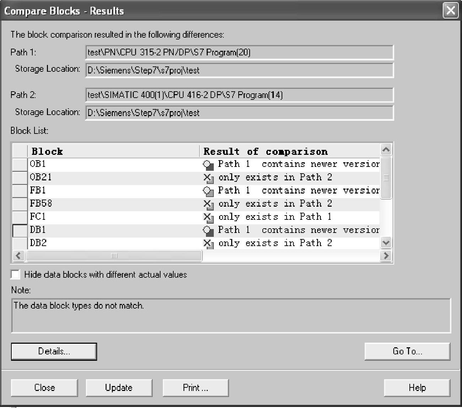The image size is (462, 408).
Task: Click the missing-block icon in the DB2 row
Action: pos(208,244)
